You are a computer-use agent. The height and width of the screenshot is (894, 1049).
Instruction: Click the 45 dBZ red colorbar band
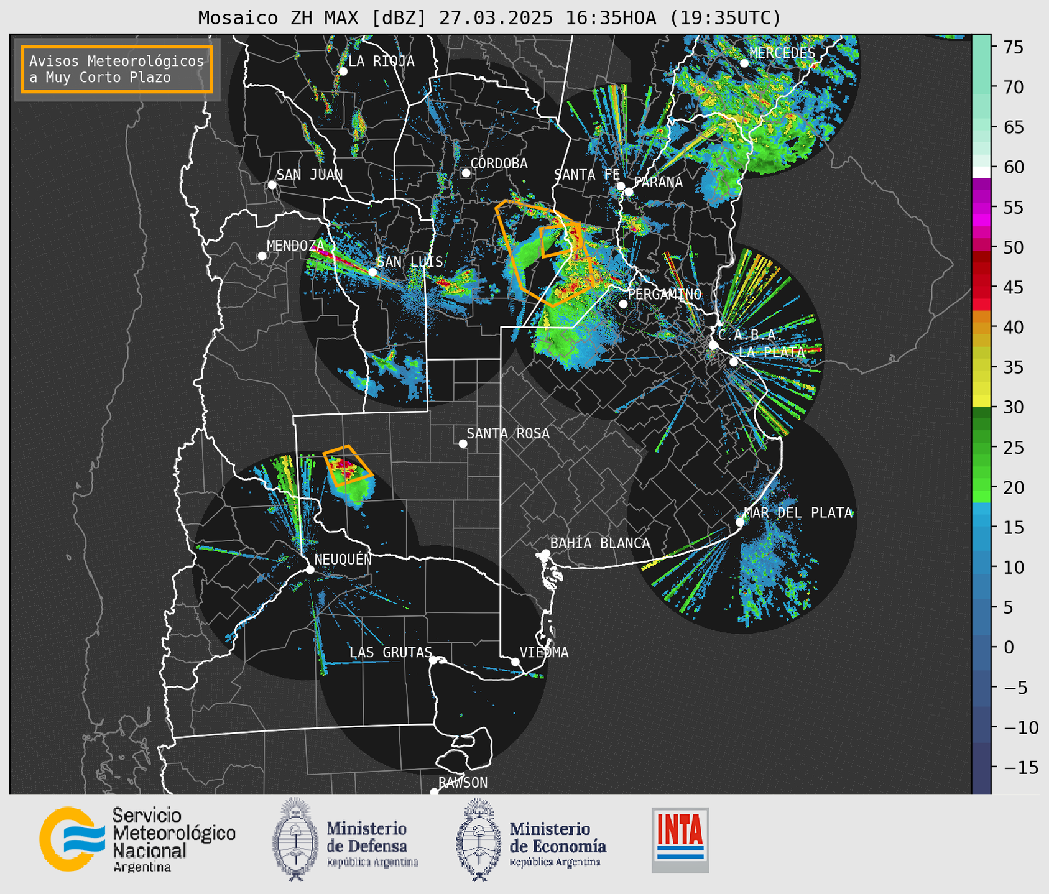(981, 287)
